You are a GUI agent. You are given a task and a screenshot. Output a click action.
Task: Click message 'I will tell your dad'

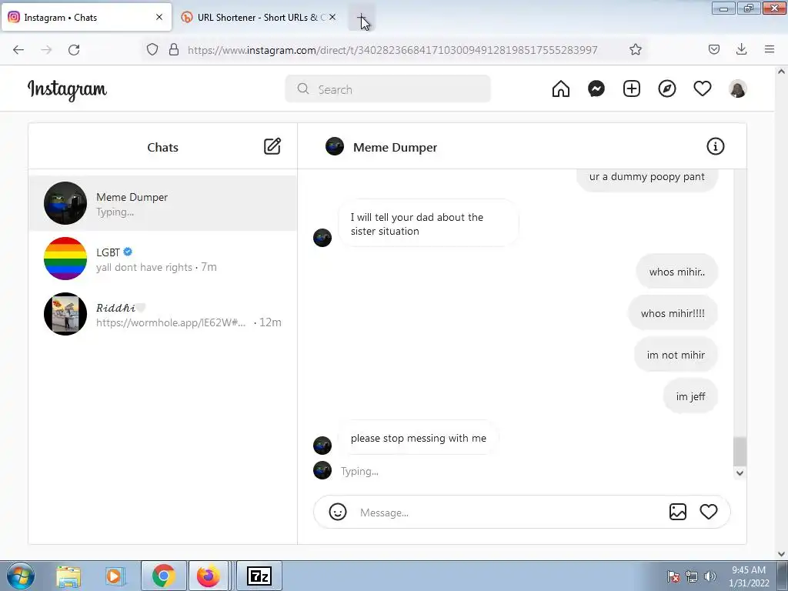pyautogui.click(x=428, y=224)
